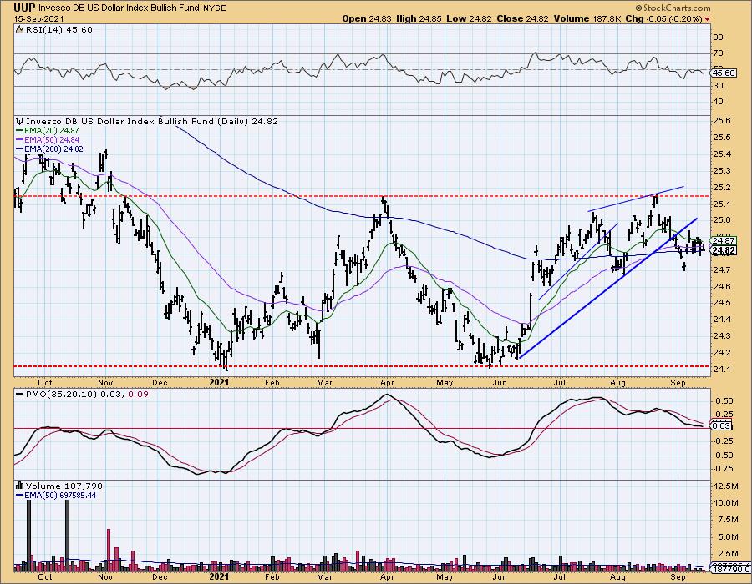
Task: Click the Chg -0.05 (-0.20%) value
Action: (x=664, y=18)
